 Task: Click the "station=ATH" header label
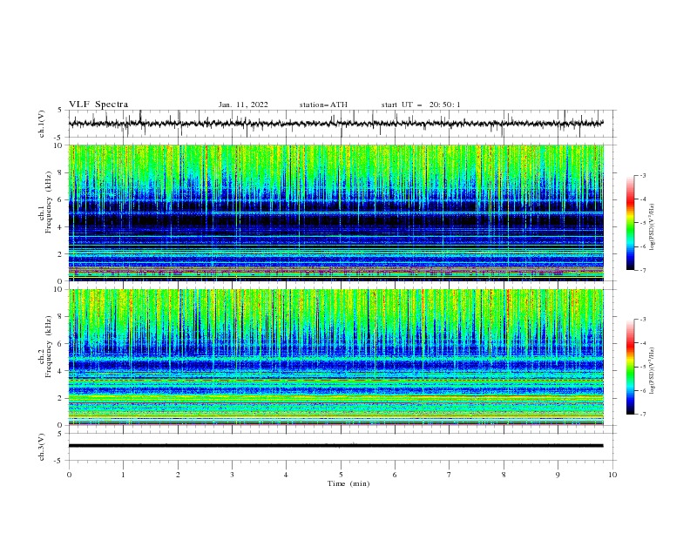(x=323, y=105)
